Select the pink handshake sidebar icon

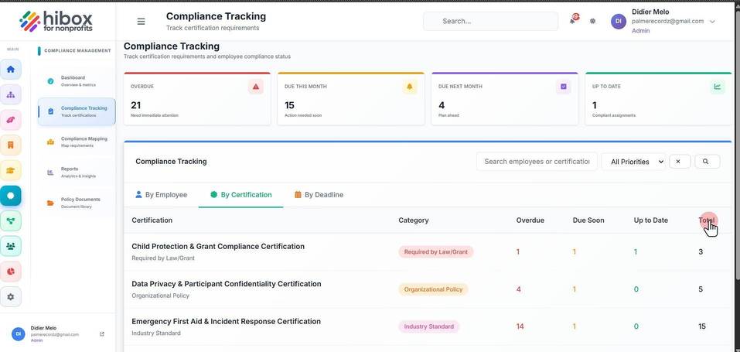coord(10,120)
